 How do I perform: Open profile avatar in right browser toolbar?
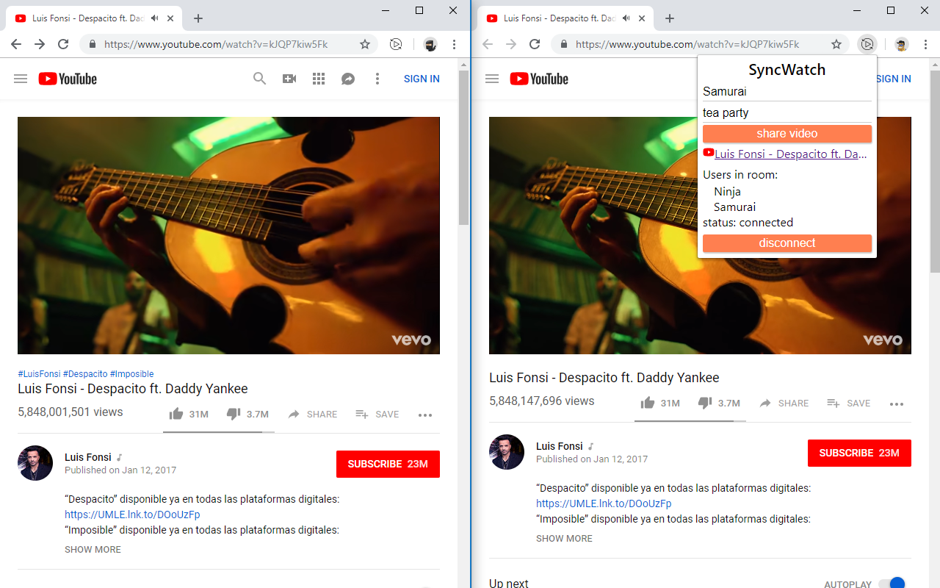coord(902,44)
